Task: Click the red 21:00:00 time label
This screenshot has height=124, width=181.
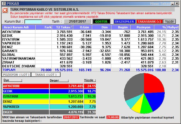Action: pyautogui.click(x=113, y=117)
